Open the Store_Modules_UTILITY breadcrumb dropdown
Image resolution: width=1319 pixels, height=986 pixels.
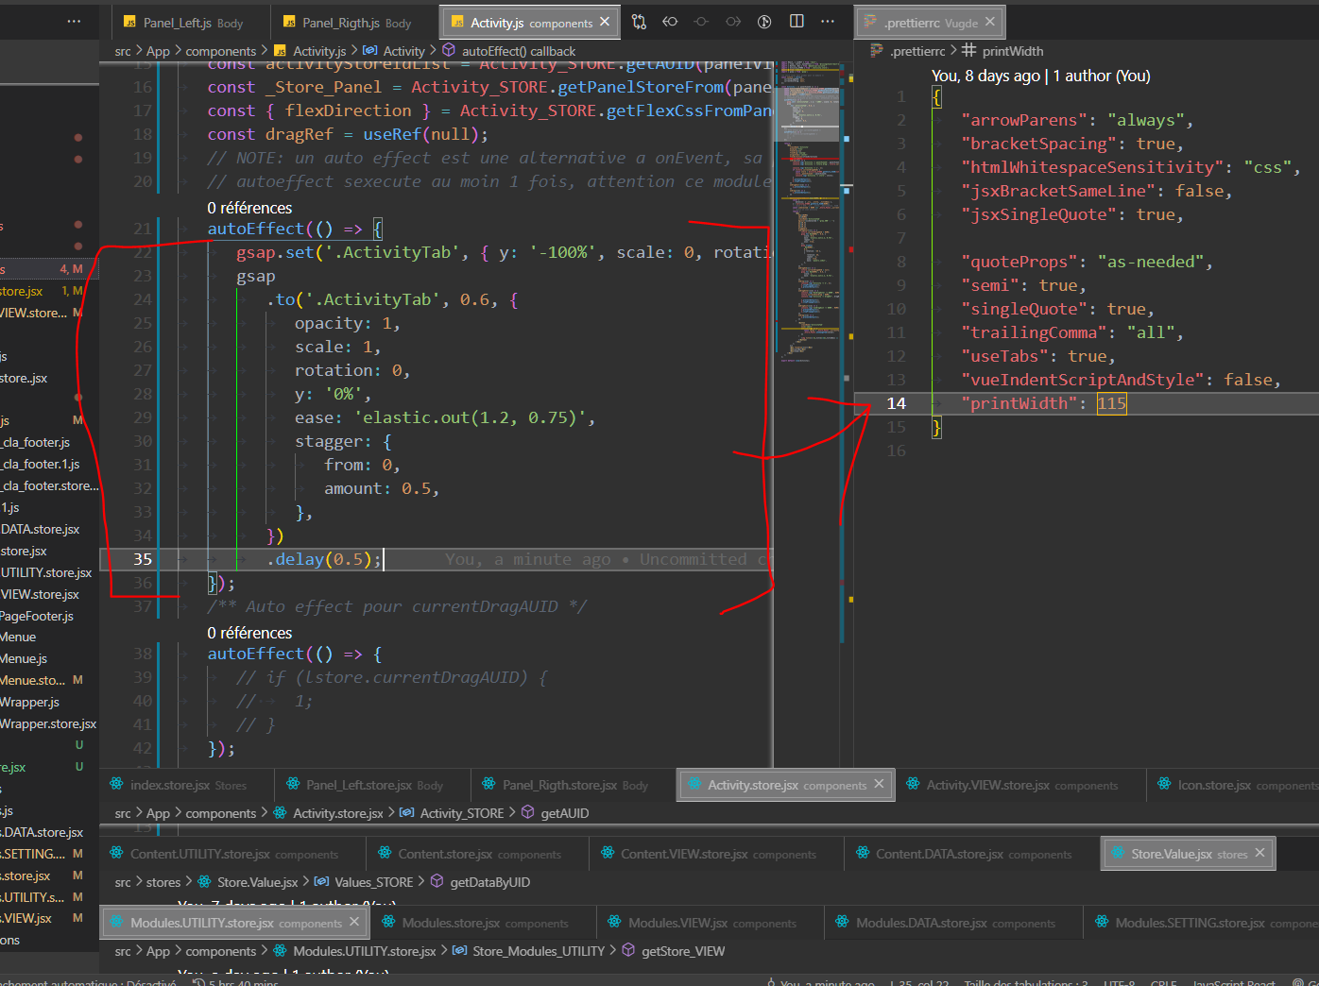tap(528, 951)
